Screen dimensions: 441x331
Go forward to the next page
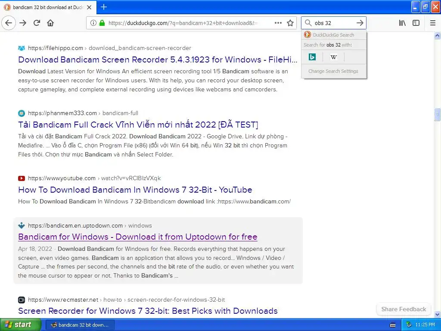coord(23,23)
